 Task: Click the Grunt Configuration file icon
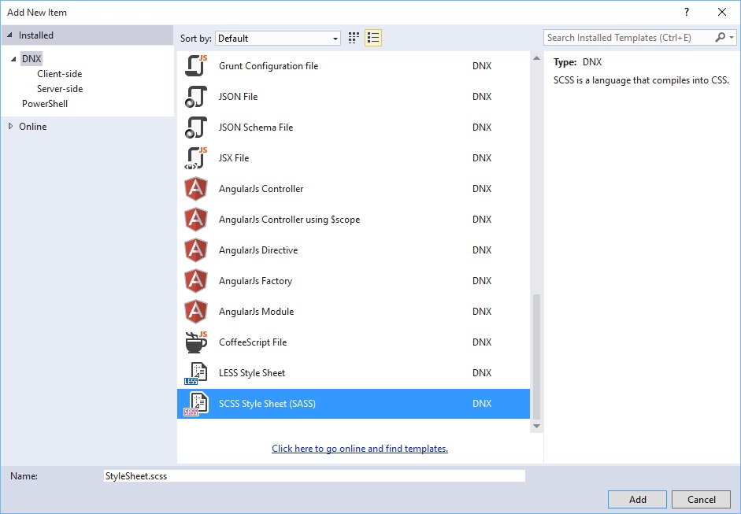[x=196, y=65]
